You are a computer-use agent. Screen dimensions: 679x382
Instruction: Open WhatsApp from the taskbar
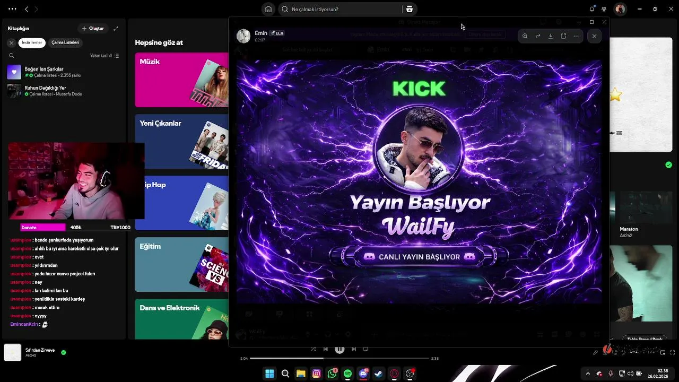332,374
